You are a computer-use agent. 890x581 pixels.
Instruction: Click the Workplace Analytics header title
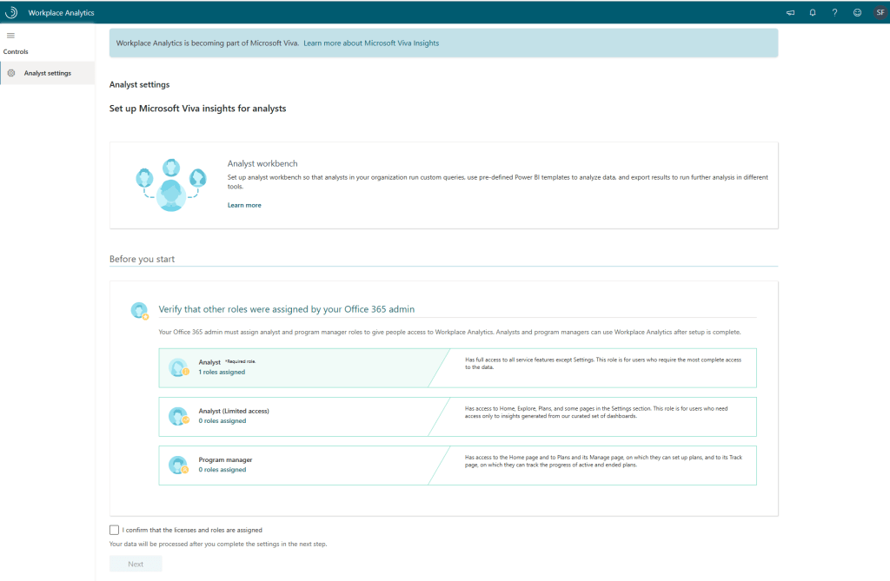click(61, 13)
